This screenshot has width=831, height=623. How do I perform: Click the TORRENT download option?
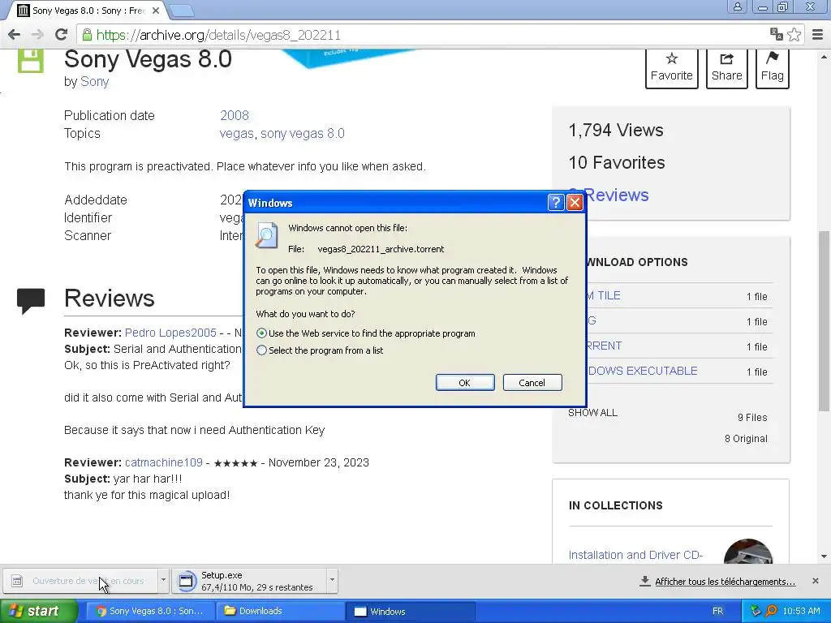[x=604, y=346]
